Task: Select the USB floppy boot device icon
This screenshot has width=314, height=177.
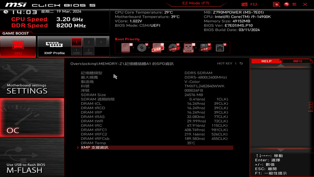Action: click(x=205, y=48)
